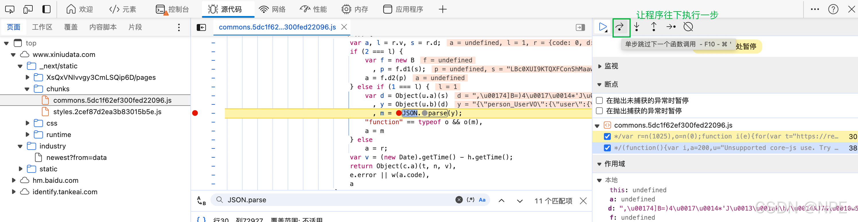Expand the static folder
The image size is (858, 222).
pyautogui.click(x=21, y=169)
